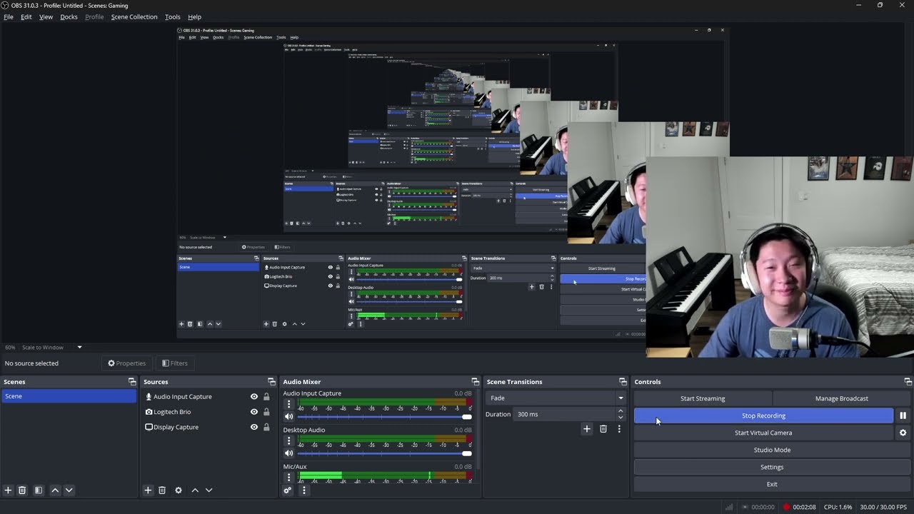This screenshot has width=914, height=514.
Task: Undock the Scenes panel
Action: coord(131,382)
